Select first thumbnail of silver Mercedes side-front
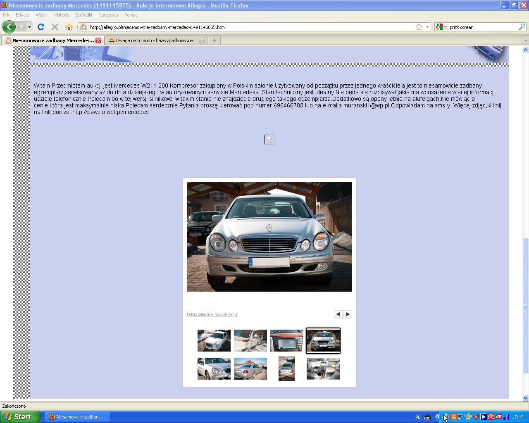The height and width of the screenshot is (423, 529). tap(214, 341)
